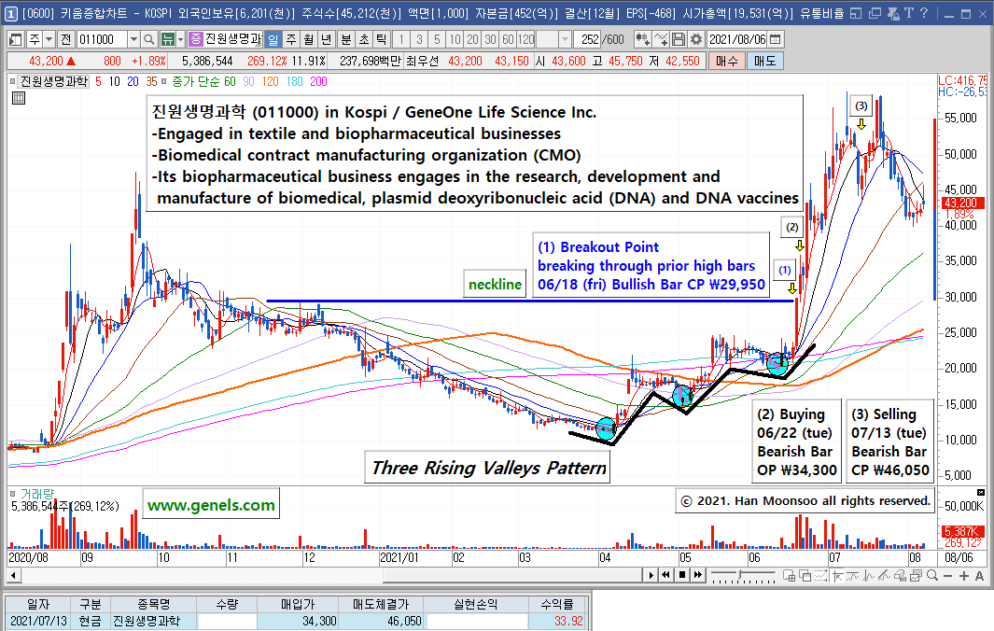Click the title bar question mark help icon

(x=924, y=13)
